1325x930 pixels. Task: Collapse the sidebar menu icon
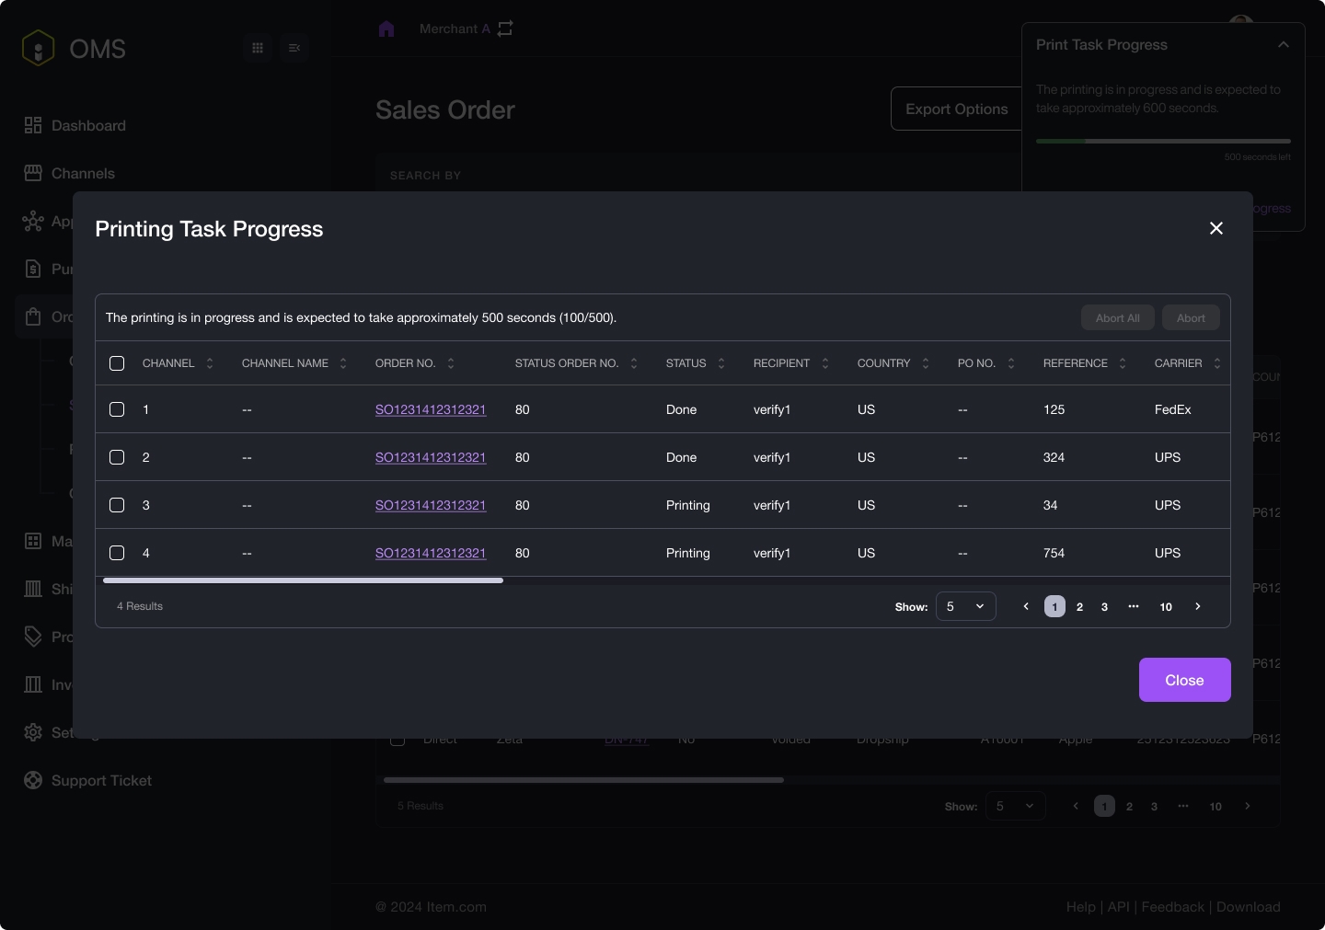pyautogui.click(x=294, y=48)
